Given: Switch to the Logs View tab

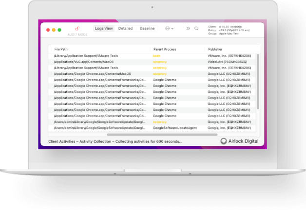Looking at the screenshot, I should click(104, 28).
